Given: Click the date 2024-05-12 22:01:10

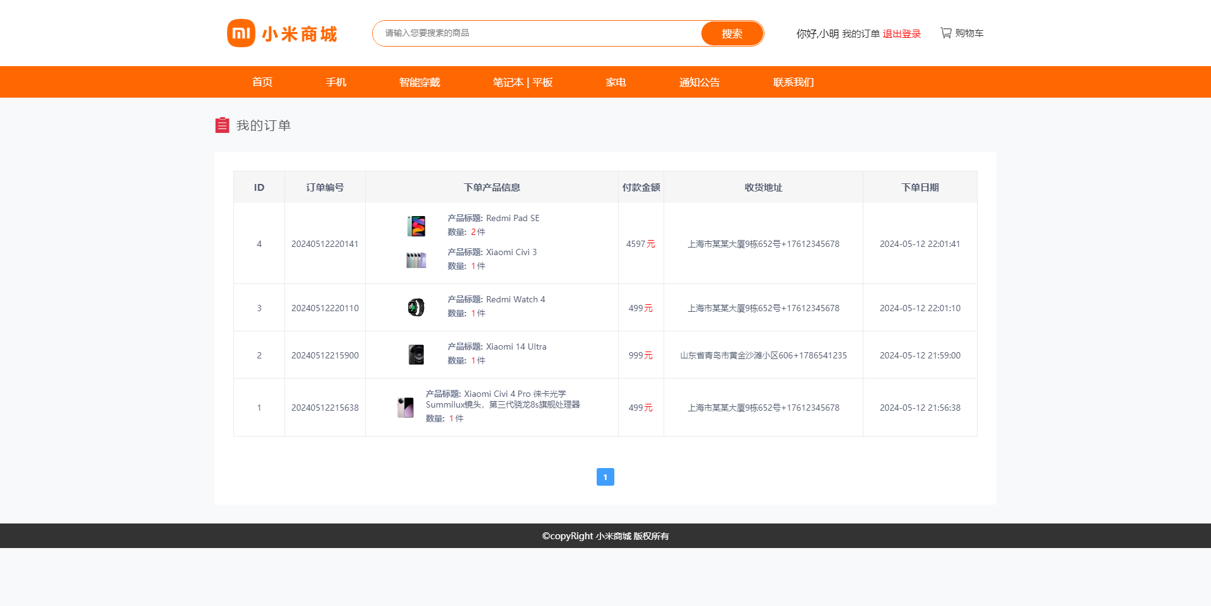Looking at the screenshot, I should (920, 308).
